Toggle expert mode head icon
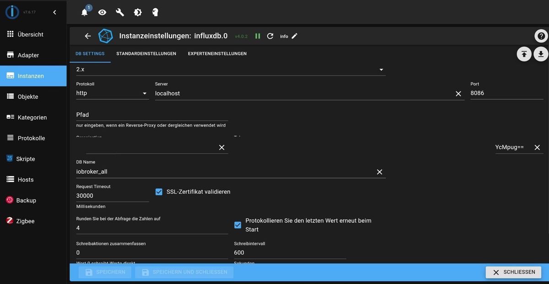Image resolution: width=549 pixels, height=284 pixels. tap(155, 12)
